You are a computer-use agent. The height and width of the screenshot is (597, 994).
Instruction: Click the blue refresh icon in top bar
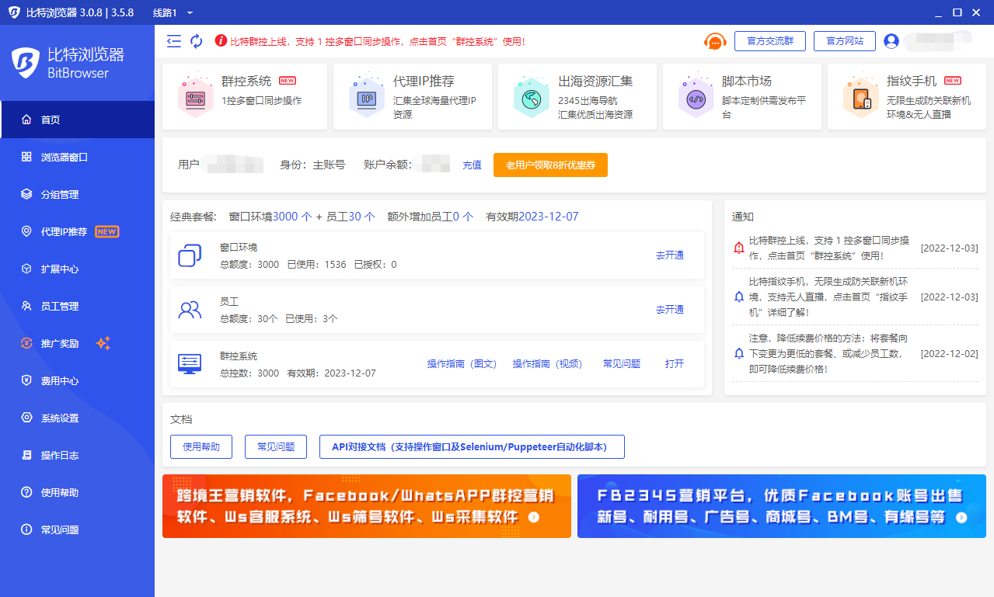point(197,41)
